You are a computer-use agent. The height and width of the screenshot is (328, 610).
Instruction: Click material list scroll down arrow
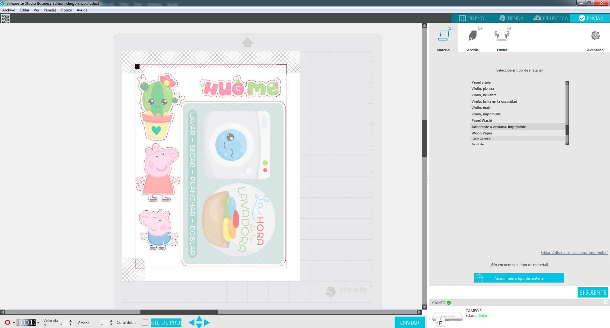tap(567, 143)
